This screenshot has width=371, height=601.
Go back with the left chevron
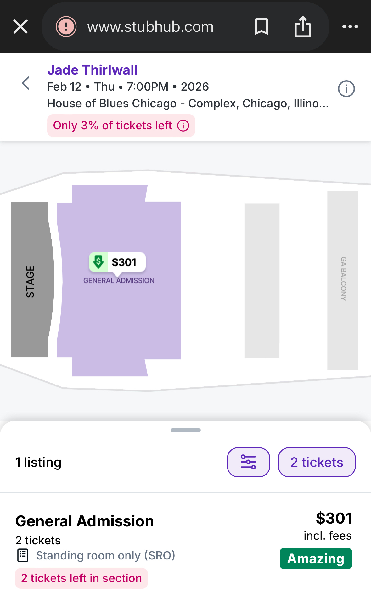tap(26, 83)
